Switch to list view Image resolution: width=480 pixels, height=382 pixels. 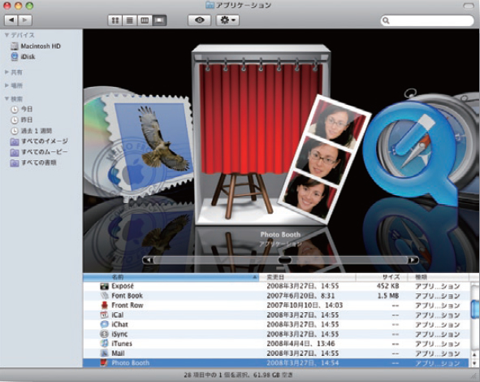tap(130, 20)
